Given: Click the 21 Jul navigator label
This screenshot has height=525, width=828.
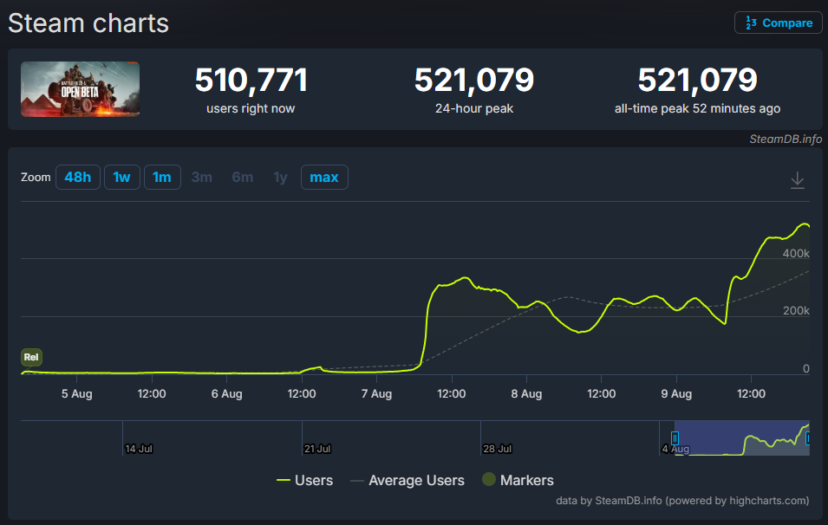Looking at the screenshot, I should [x=317, y=449].
